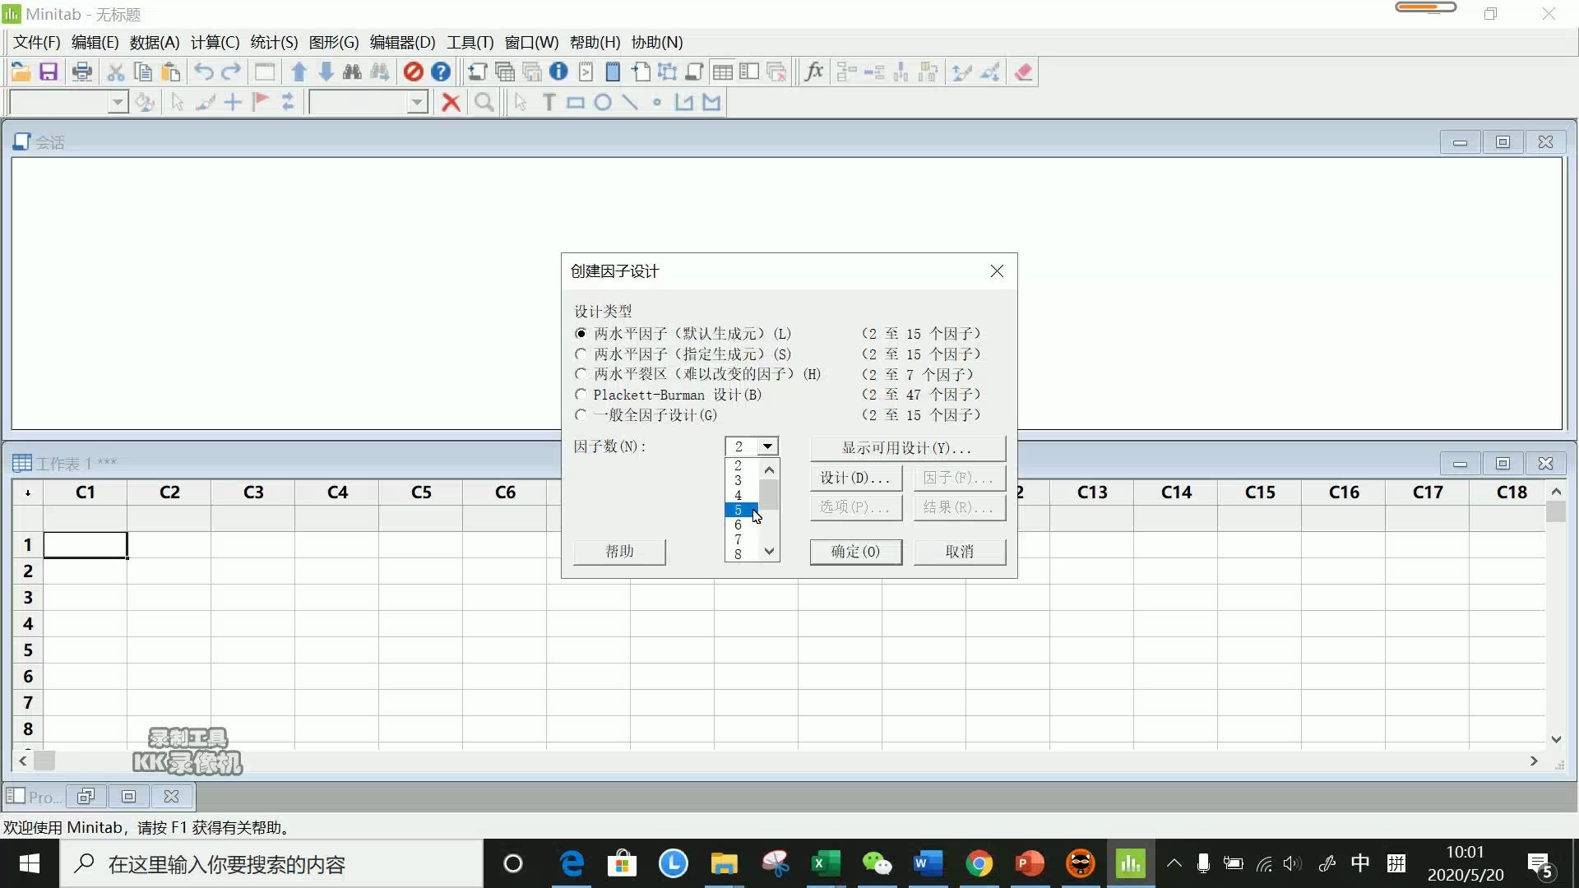
Task: Open 统计(S) menu from menu bar
Action: [272, 41]
